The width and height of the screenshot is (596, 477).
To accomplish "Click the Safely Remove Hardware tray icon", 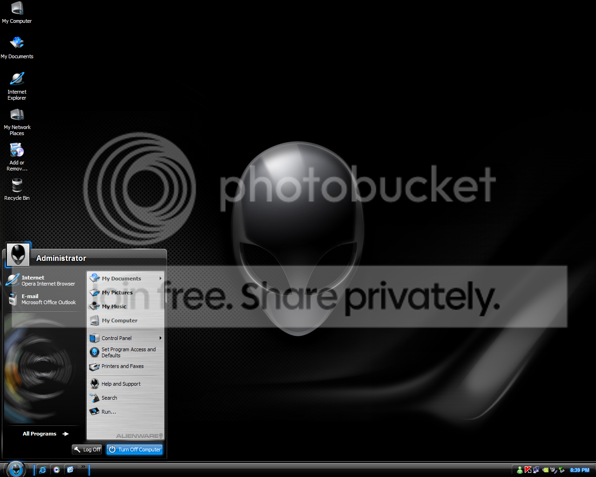I will click(x=562, y=470).
